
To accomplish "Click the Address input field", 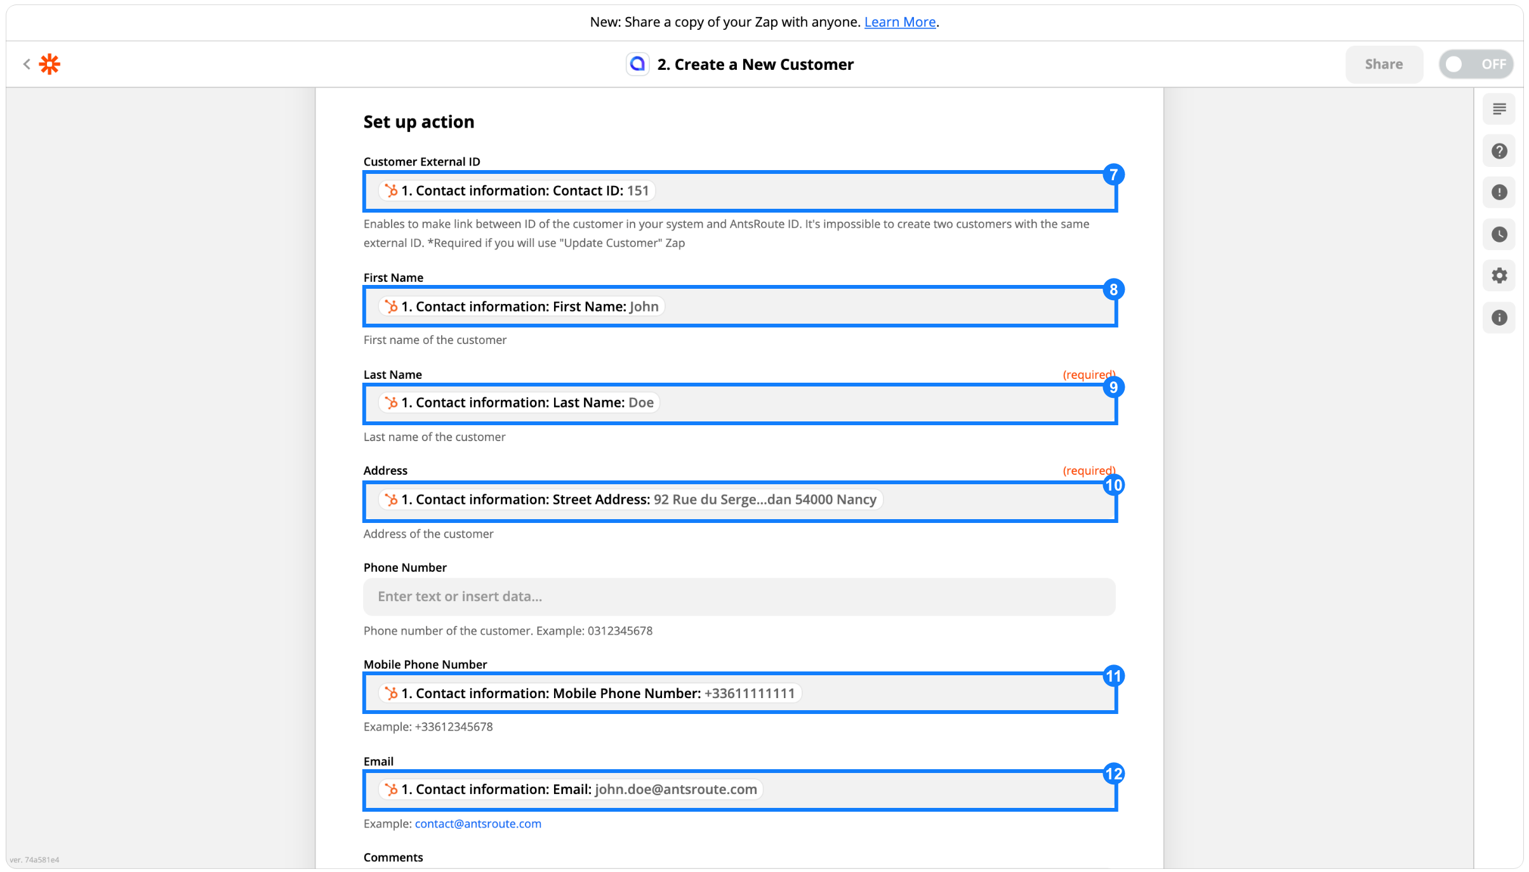I will tap(739, 501).
